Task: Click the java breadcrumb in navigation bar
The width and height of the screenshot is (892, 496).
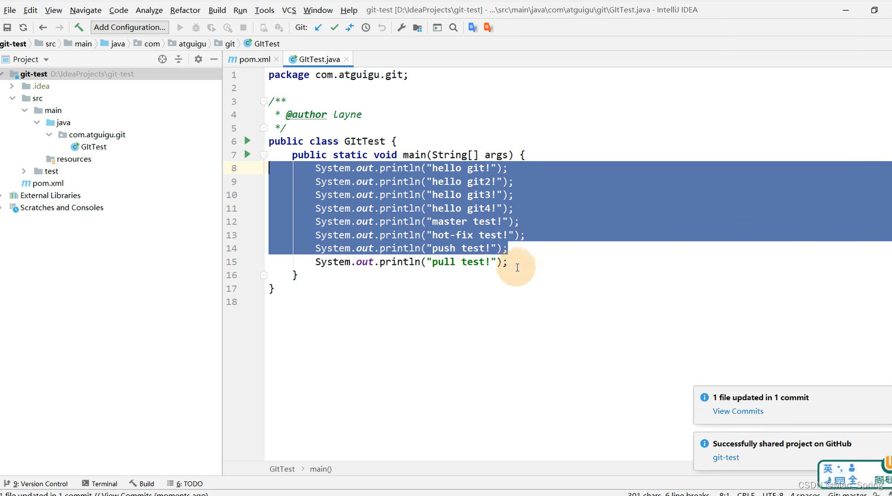Action: click(x=113, y=44)
